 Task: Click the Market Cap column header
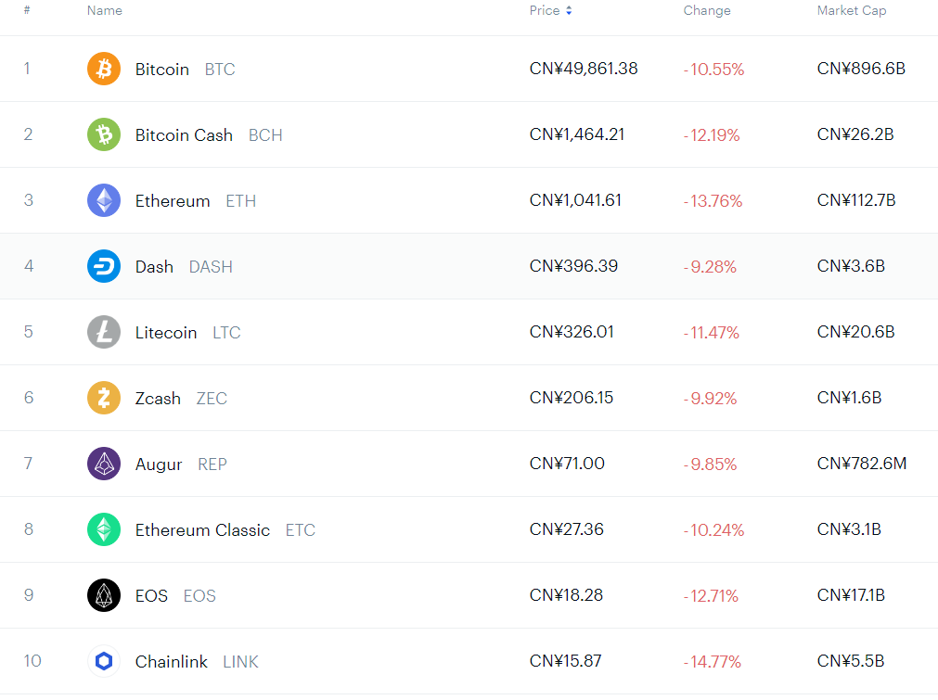click(x=851, y=10)
